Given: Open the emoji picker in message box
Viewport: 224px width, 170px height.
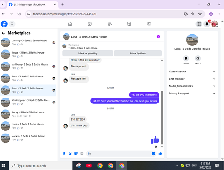Looking at the screenshot, I should pyautogui.click(x=153, y=153).
